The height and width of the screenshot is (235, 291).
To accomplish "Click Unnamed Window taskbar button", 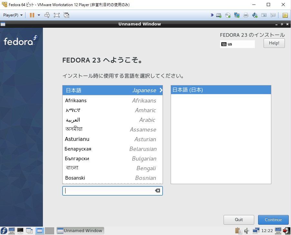I will [x=80, y=231].
